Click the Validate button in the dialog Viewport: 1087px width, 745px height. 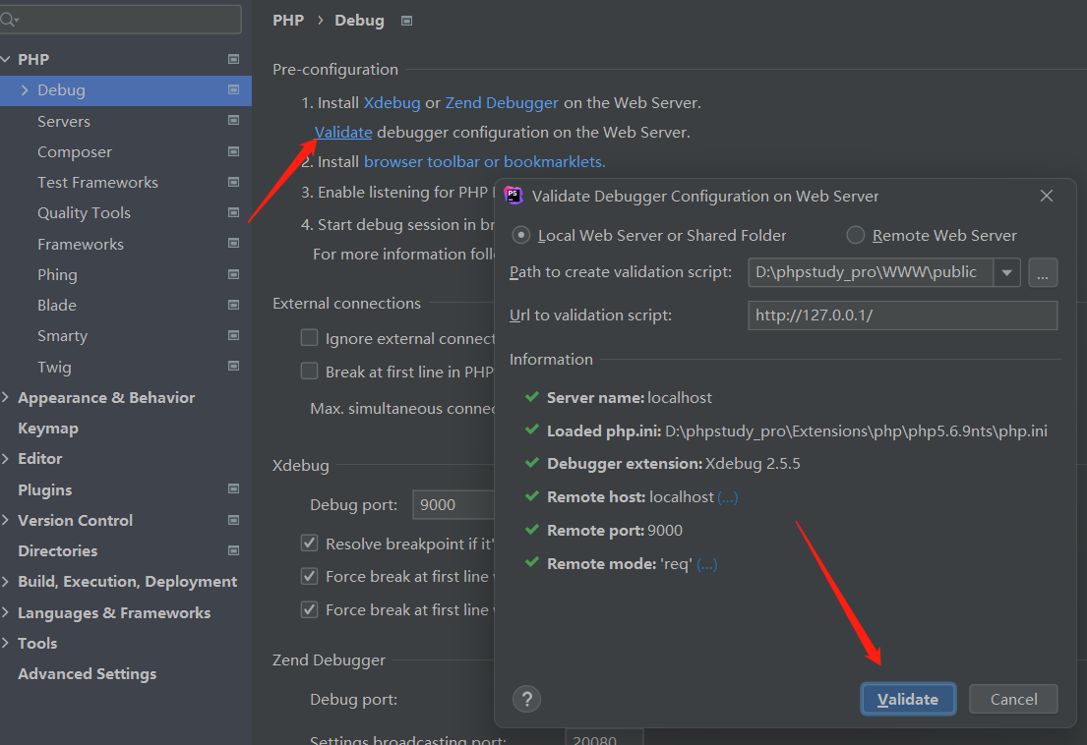click(x=908, y=700)
